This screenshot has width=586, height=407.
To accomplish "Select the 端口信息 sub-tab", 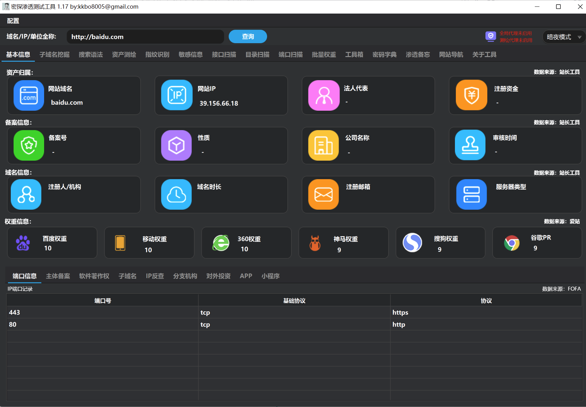I will pos(25,276).
